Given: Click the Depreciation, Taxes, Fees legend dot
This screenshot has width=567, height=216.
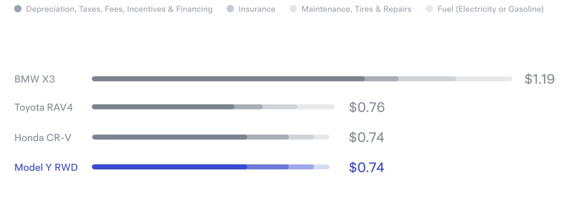Looking at the screenshot, I should 18,9.
